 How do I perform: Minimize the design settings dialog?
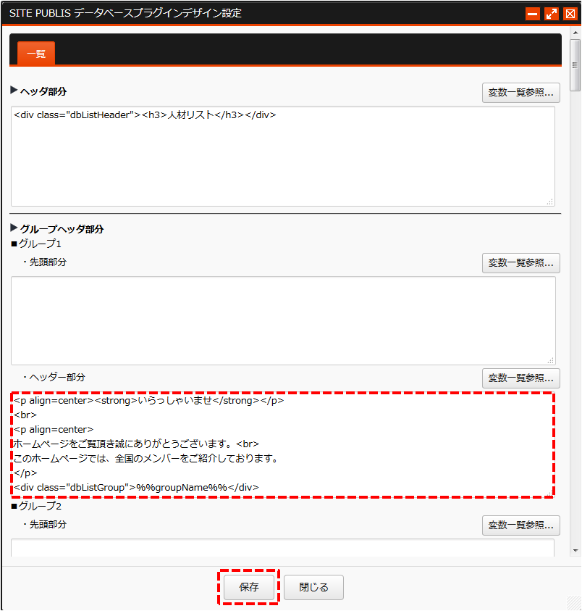pos(532,14)
